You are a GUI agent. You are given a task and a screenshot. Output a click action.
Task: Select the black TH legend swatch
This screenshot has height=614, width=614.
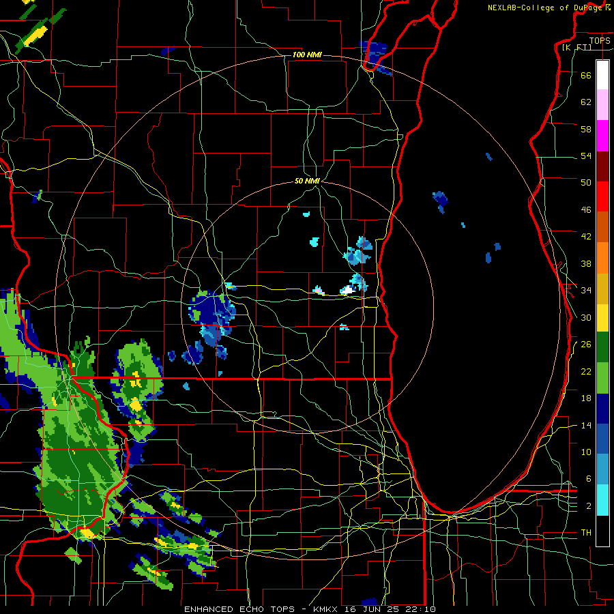pos(602,531)
